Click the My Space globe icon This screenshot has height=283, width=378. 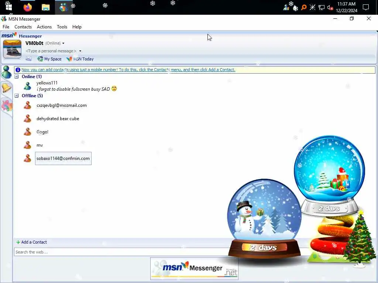coord(40,59)
